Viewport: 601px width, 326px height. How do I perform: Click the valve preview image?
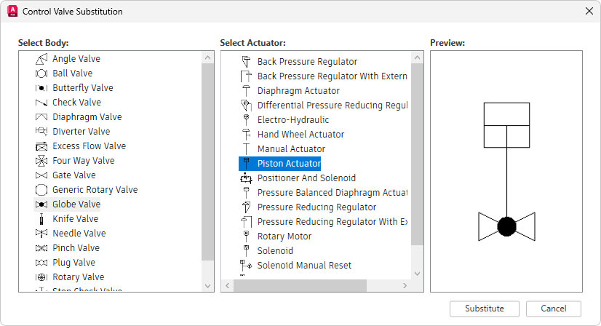coord(506,171)
